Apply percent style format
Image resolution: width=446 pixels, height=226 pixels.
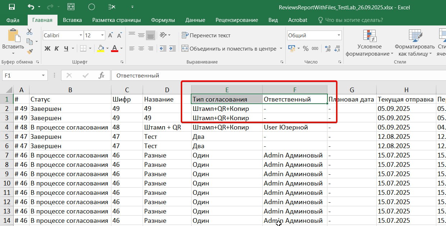point(306,48)
